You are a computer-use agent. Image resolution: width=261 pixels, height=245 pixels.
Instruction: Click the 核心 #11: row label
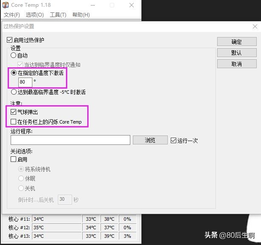(19, 219)
